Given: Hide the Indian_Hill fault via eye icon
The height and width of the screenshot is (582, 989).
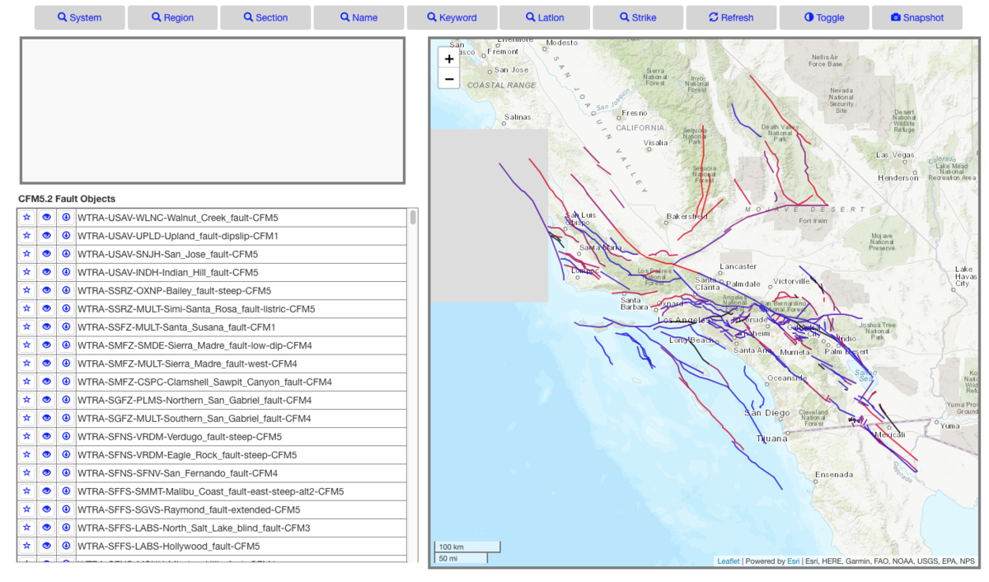Looking at the screenshot, I should point(46,272).
